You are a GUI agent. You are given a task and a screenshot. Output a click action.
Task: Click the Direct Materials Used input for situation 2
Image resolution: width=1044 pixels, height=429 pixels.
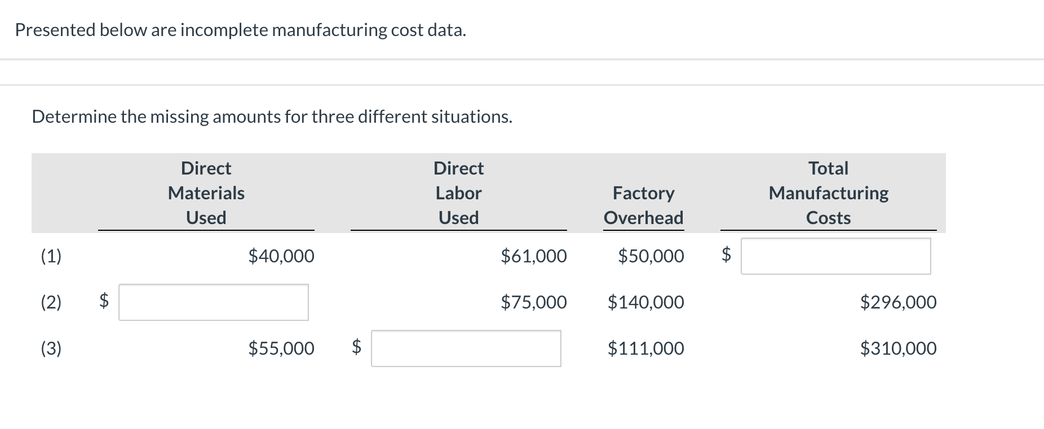(x=213, y=302)
